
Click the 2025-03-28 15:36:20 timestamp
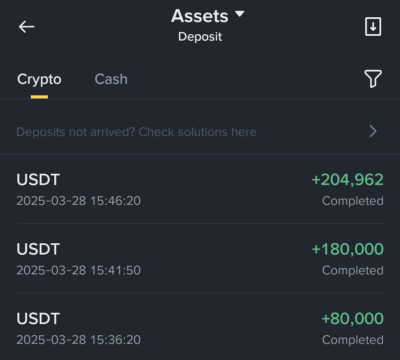(78, 340)
